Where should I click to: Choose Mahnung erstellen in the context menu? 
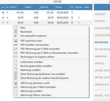pos(31,70)
